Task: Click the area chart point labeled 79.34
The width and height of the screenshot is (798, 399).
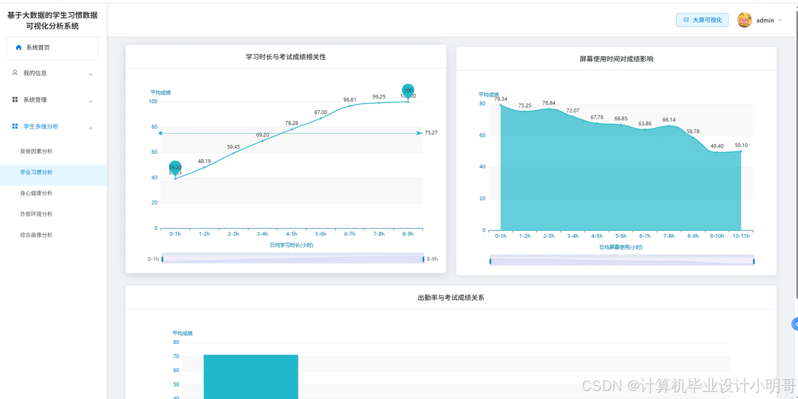Action: point(501,105)
